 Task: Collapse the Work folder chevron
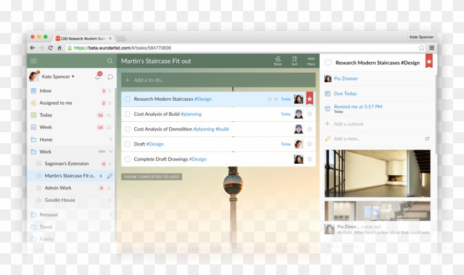point(110,152)
